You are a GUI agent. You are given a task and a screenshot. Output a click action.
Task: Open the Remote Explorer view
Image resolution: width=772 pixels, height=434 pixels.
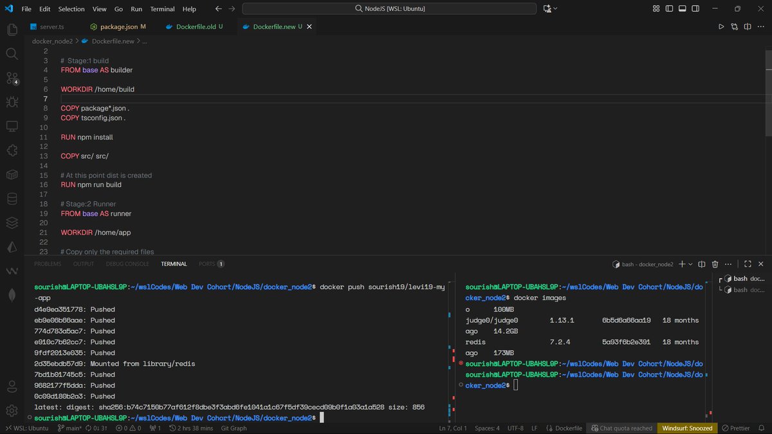click(12, 126)
